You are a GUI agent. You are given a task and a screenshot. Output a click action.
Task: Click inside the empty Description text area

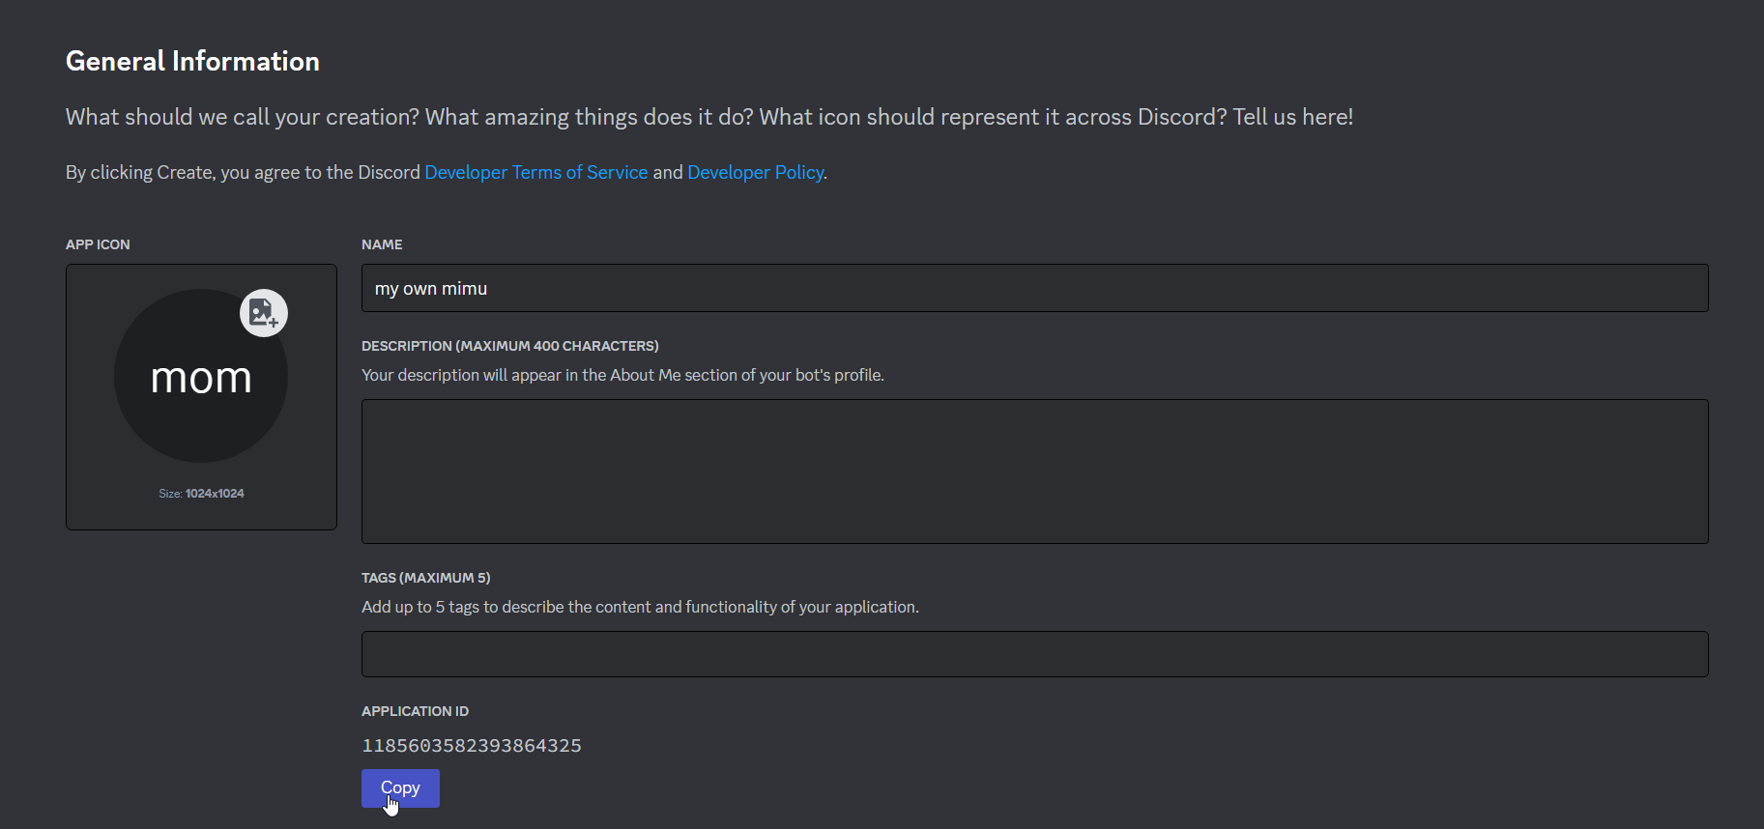click(1034, 471)
